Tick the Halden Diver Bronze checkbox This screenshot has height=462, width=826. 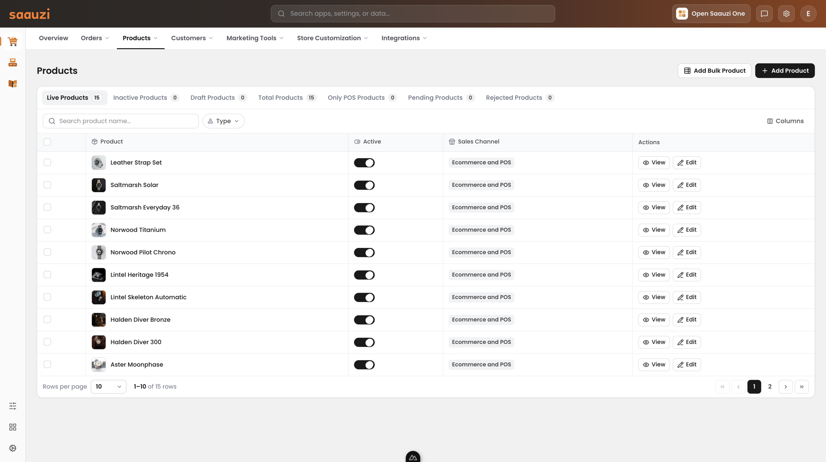(47, 320)
